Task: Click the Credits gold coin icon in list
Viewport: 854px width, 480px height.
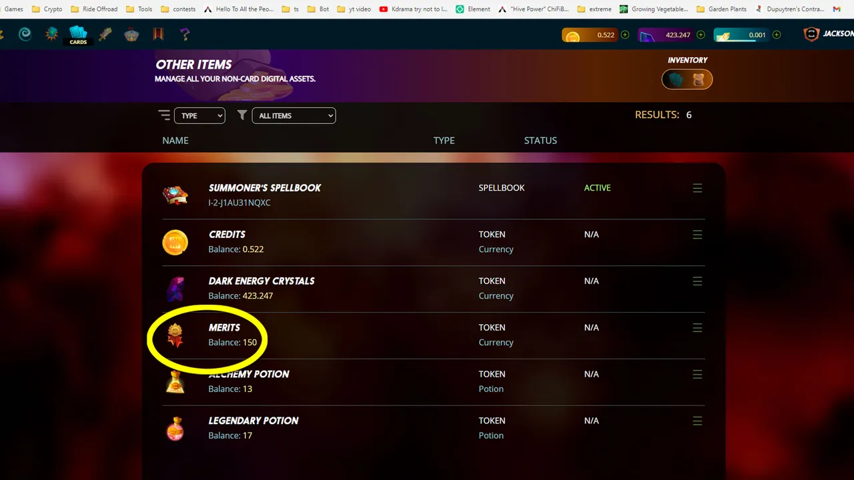Action: coord(175,242)
